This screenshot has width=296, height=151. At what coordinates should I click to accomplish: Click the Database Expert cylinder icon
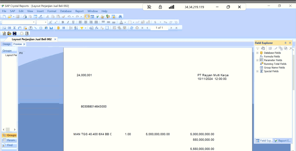[58, 28]
